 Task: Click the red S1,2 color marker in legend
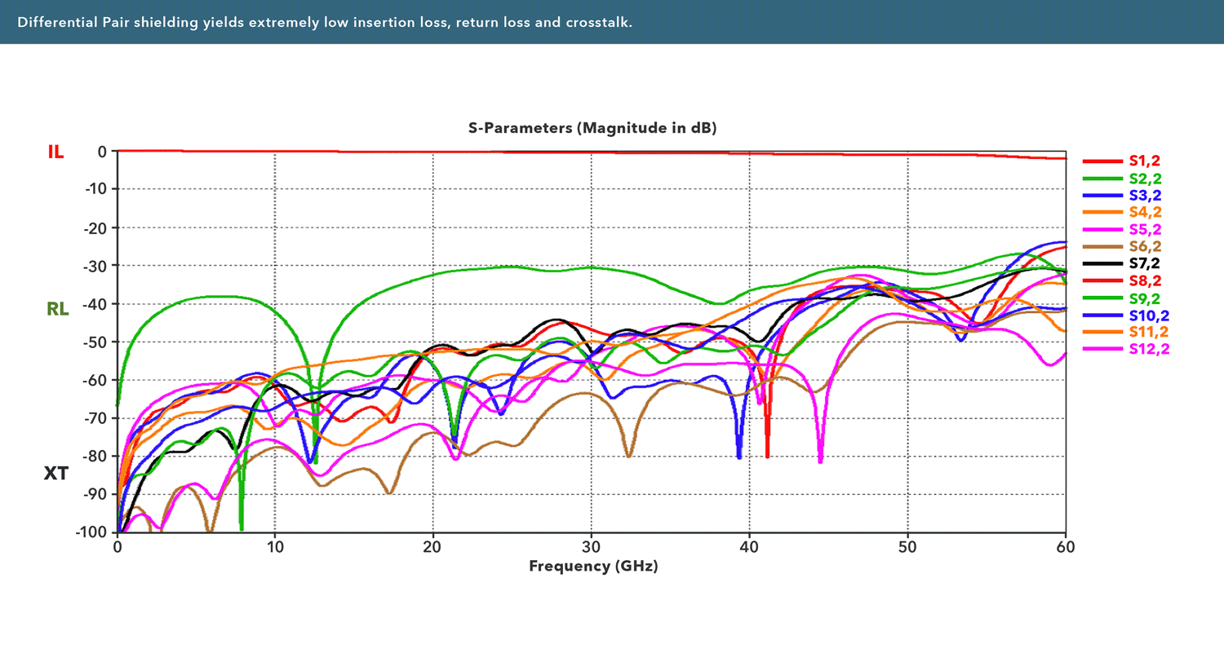[1102, 161]
